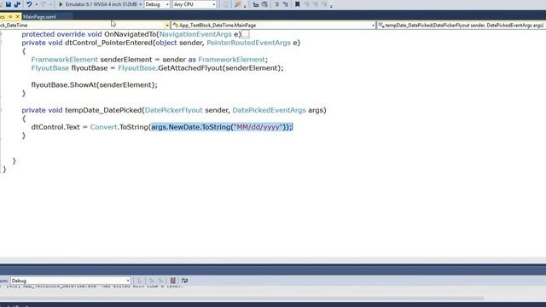Viewport: 546px width, 307px height.
Task: Undo the last edit
Action: (x=29, y=4)
